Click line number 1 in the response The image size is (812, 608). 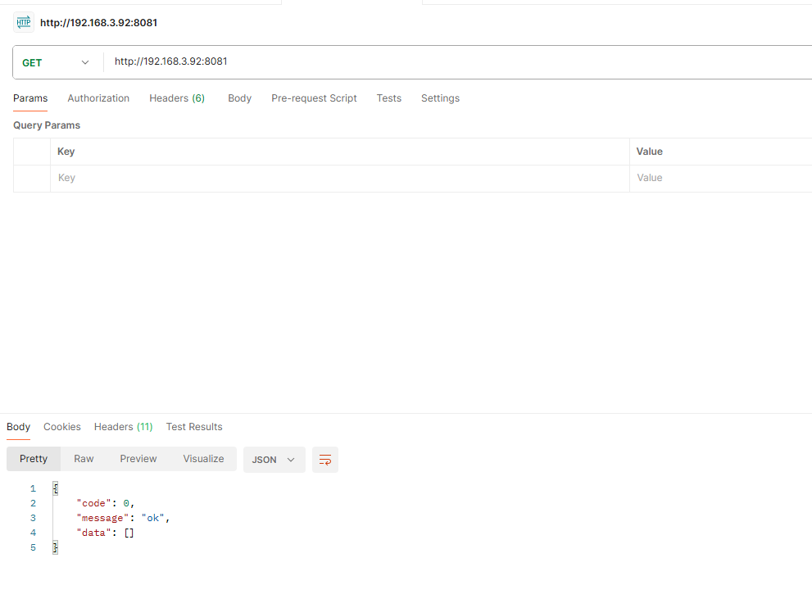tap(33, 488)
